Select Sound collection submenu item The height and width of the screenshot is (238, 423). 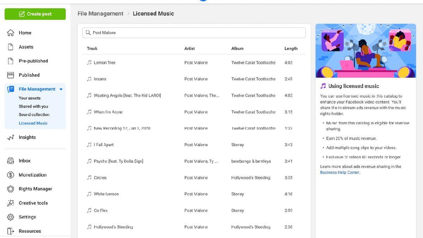pyautogui.click(x=34, y=115)
